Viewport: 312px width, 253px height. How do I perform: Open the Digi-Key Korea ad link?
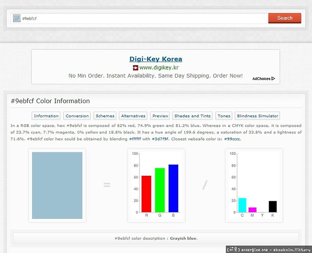tap(156, 59)
